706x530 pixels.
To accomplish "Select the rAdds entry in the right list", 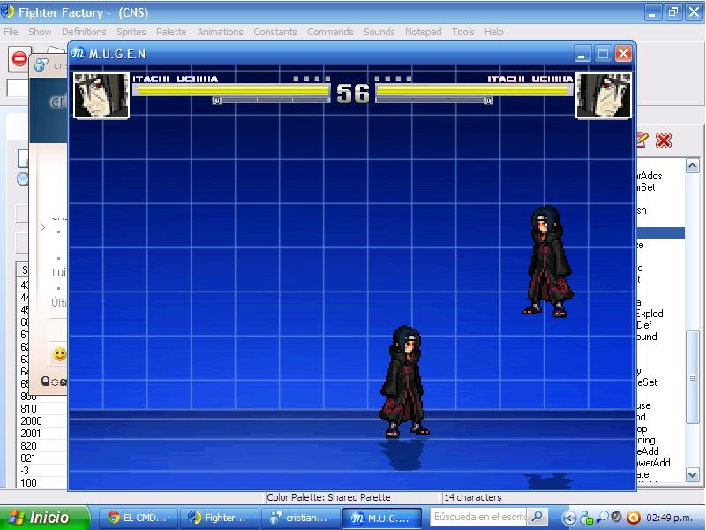I will coord(650,176).
